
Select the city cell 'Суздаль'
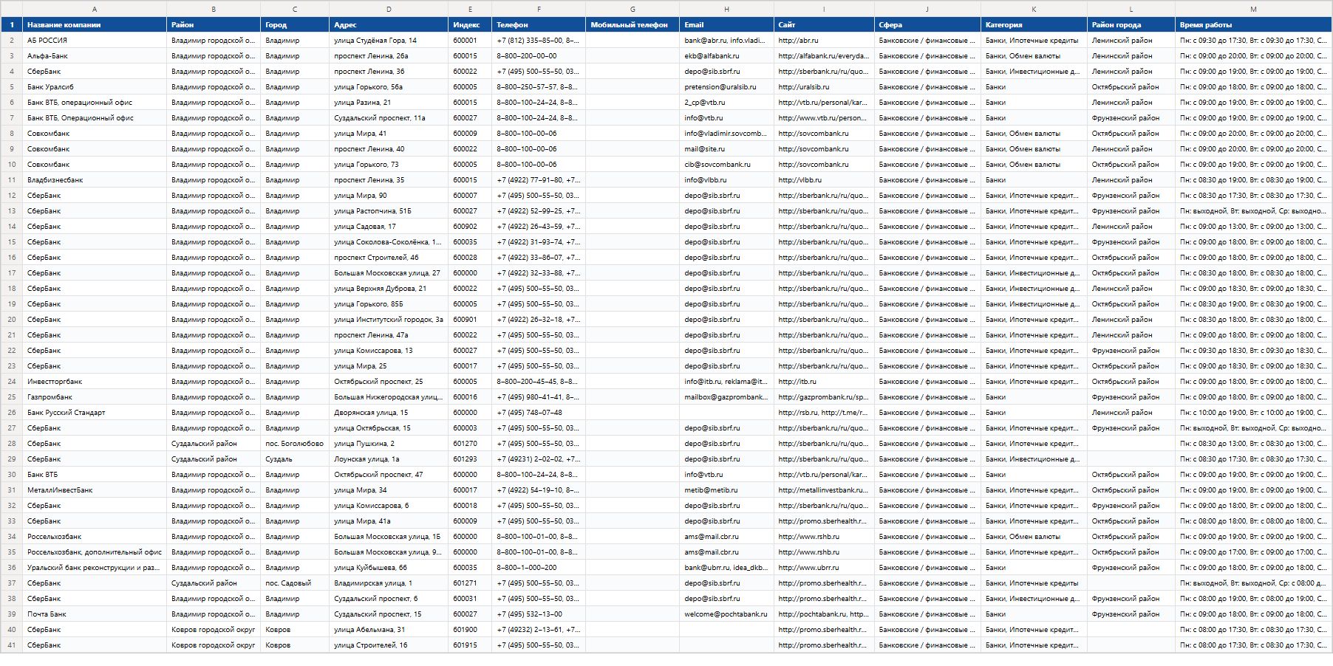(295, 459)
